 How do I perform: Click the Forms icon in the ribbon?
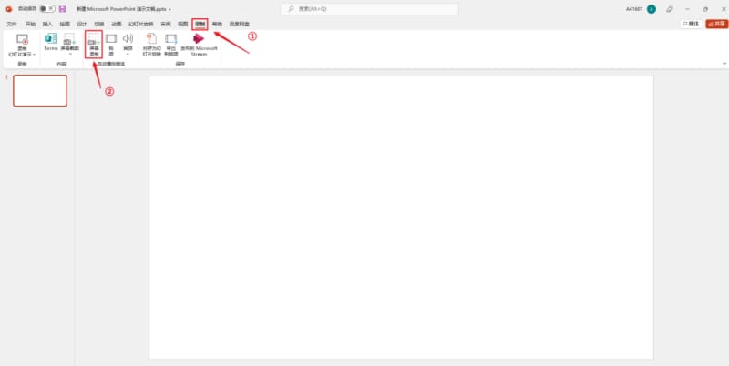coord(51,38)
